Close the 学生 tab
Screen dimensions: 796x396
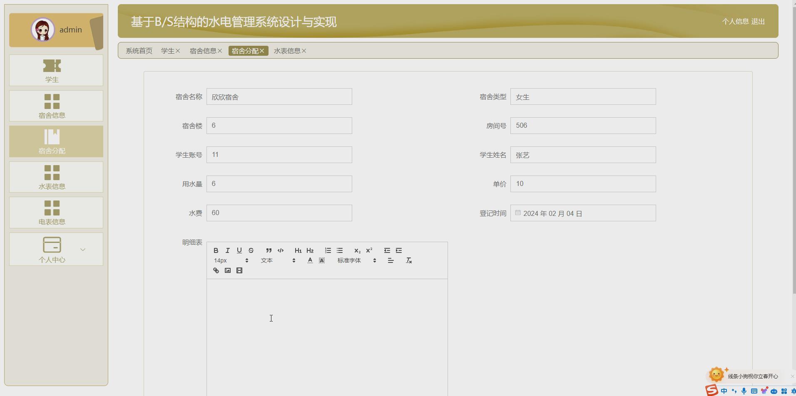click(178, 51)
